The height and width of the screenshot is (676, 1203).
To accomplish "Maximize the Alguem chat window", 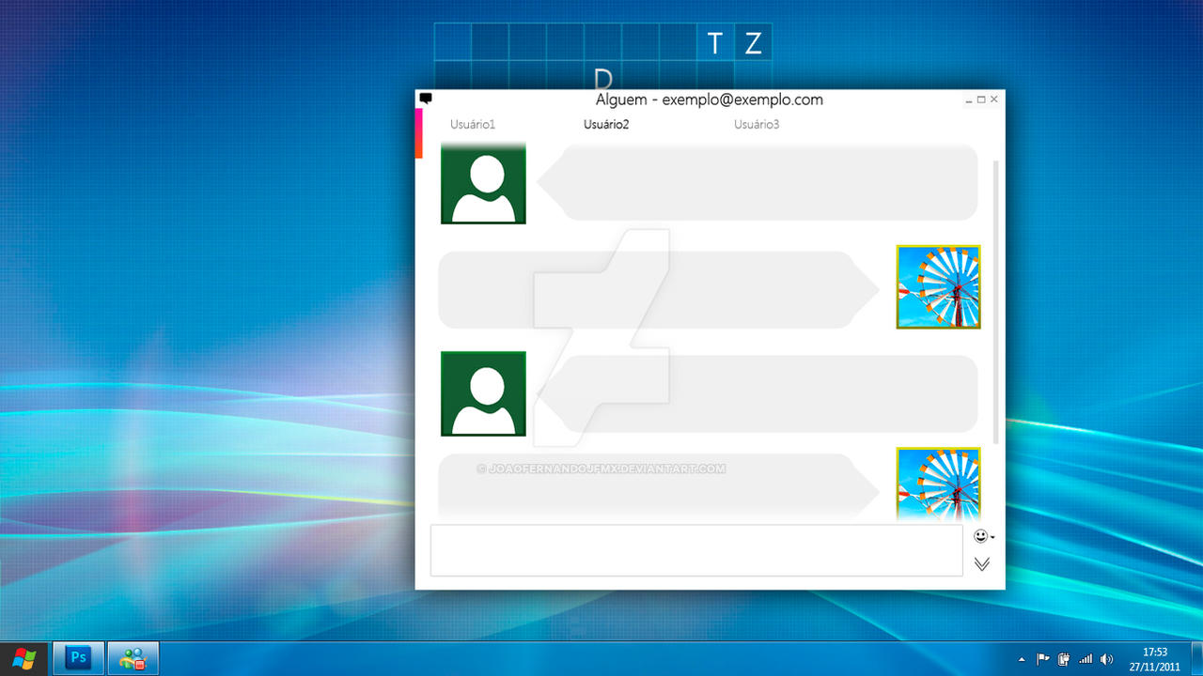I will (981, 100).
